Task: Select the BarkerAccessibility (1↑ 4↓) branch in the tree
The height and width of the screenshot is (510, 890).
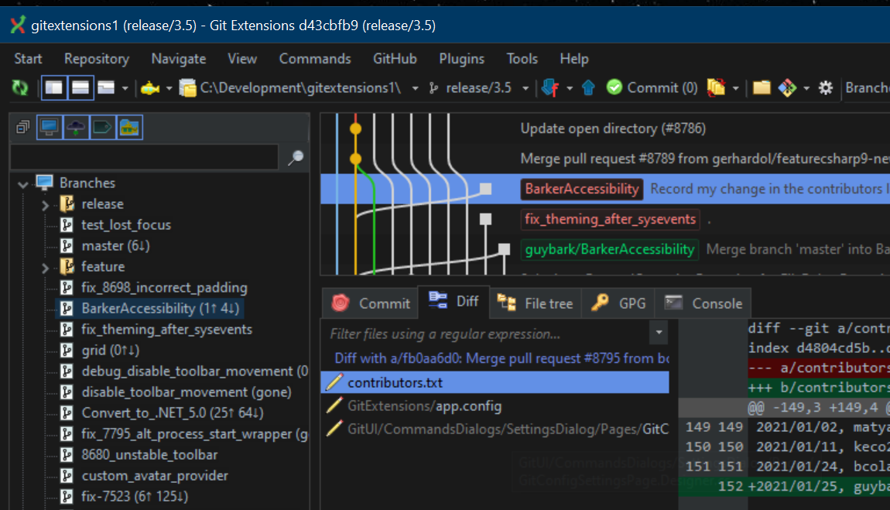Action: coord(160,309)
